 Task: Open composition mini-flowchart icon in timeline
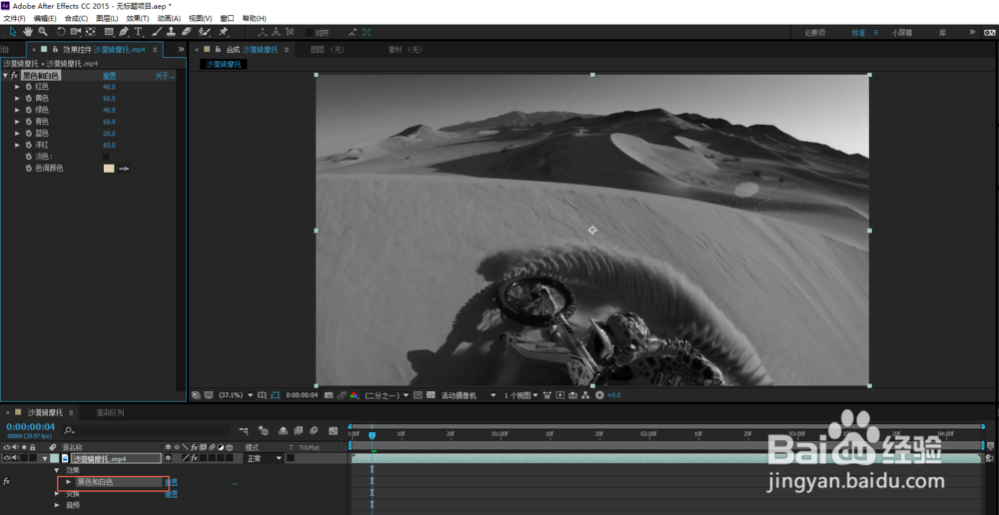point(244,431)
